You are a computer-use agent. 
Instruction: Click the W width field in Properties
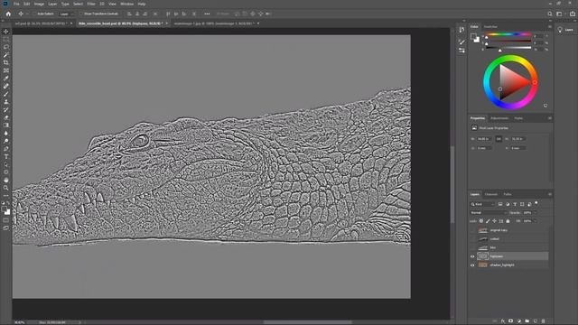click(x=484, y=139)
